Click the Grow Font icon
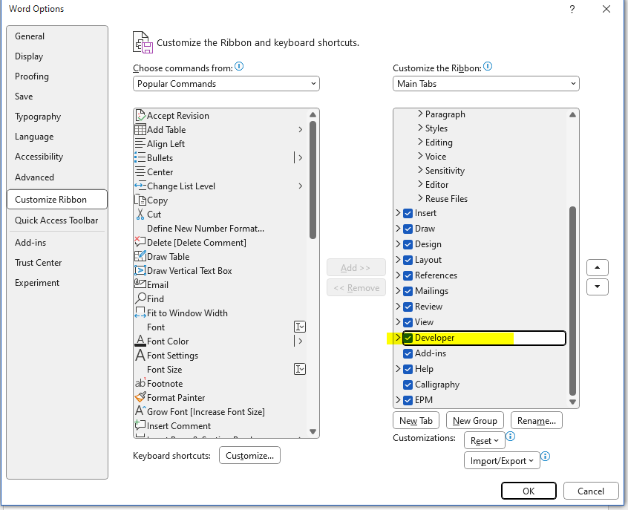 [140, 411]
